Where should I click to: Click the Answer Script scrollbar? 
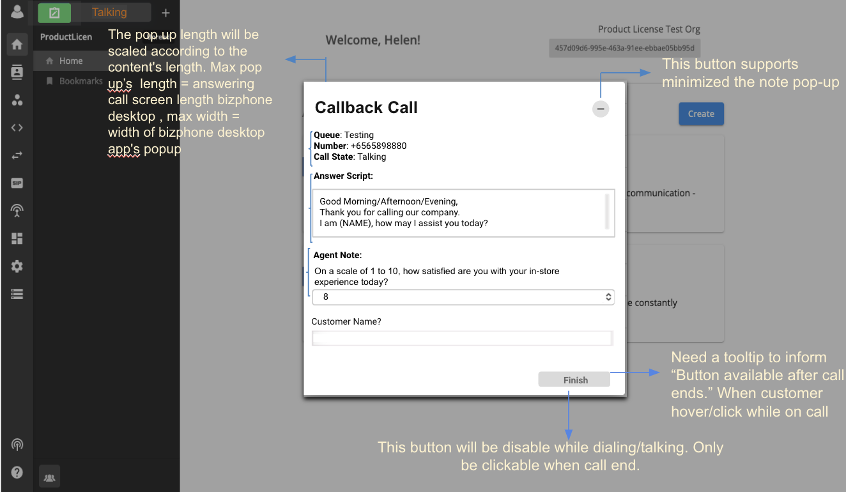[607, 211]
